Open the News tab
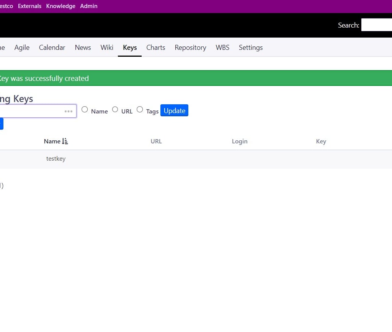Viewport: 392px width, 332px height. (x=83, y=48)
